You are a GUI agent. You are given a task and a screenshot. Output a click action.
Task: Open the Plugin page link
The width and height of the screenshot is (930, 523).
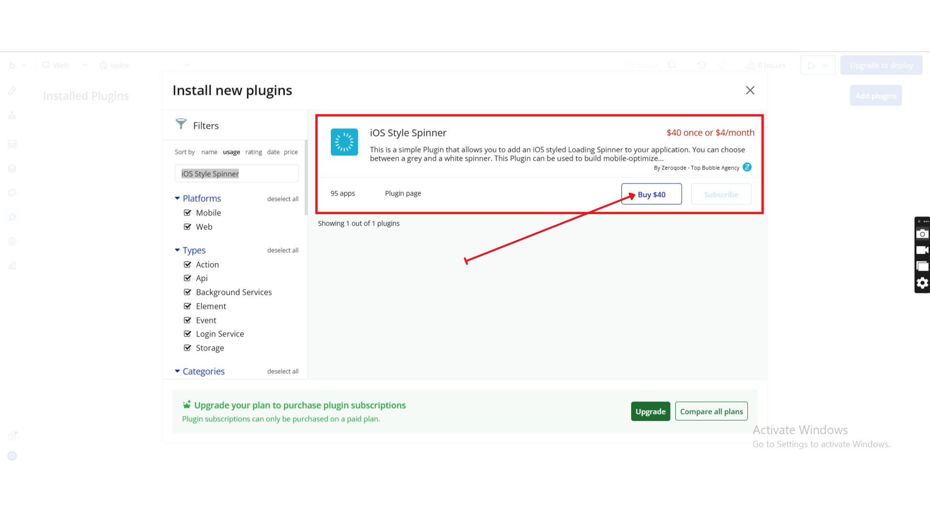pos(403,193)
